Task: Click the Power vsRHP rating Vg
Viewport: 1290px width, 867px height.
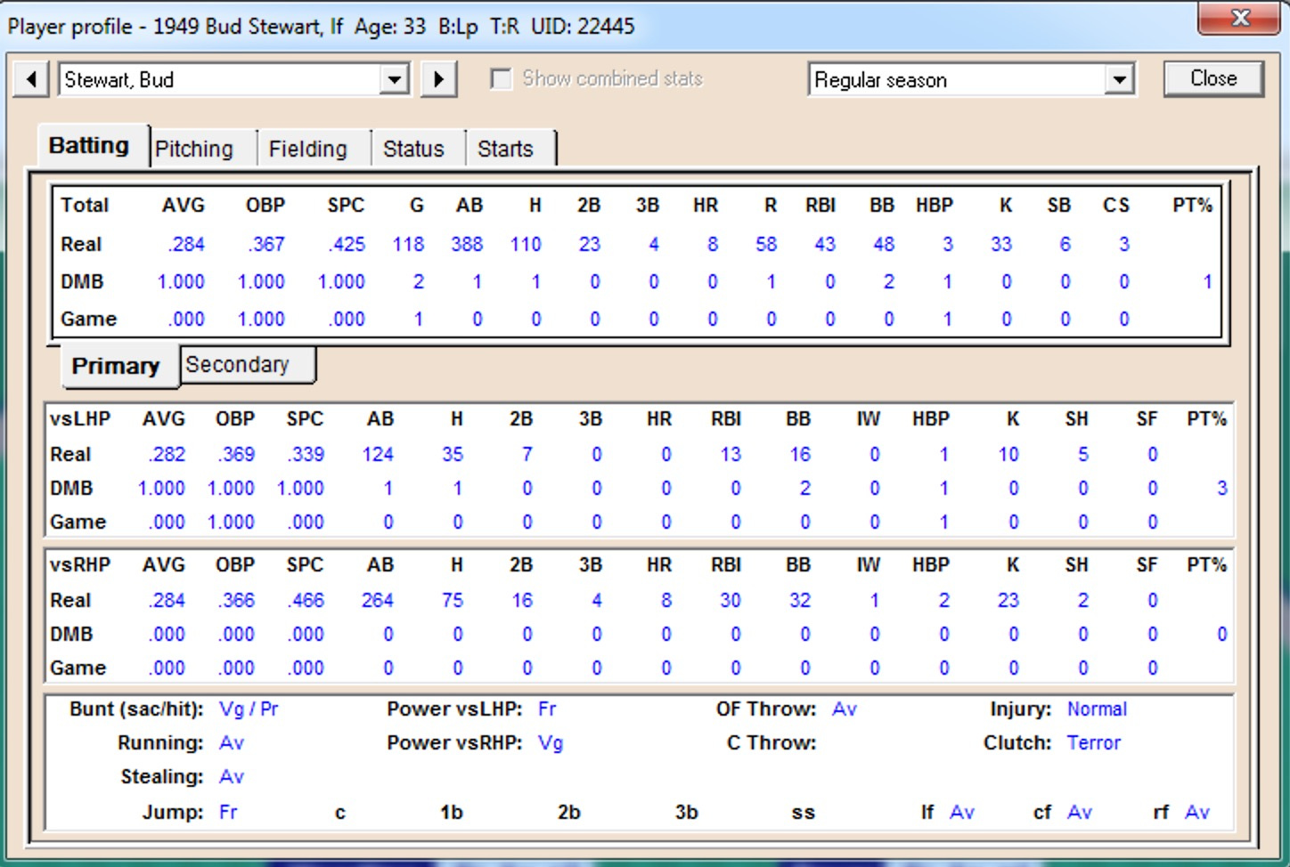Action: coord(551,742)
